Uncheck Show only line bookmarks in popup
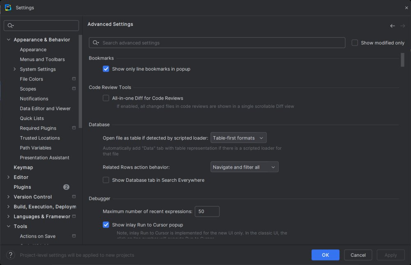411x265 pixels. coord(106,69)
